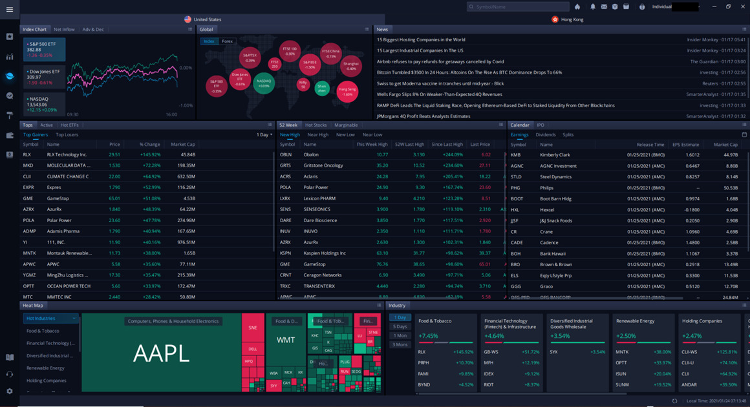
Task: Select New Low filter in 52 Week
Action: (x=345, y=135)
